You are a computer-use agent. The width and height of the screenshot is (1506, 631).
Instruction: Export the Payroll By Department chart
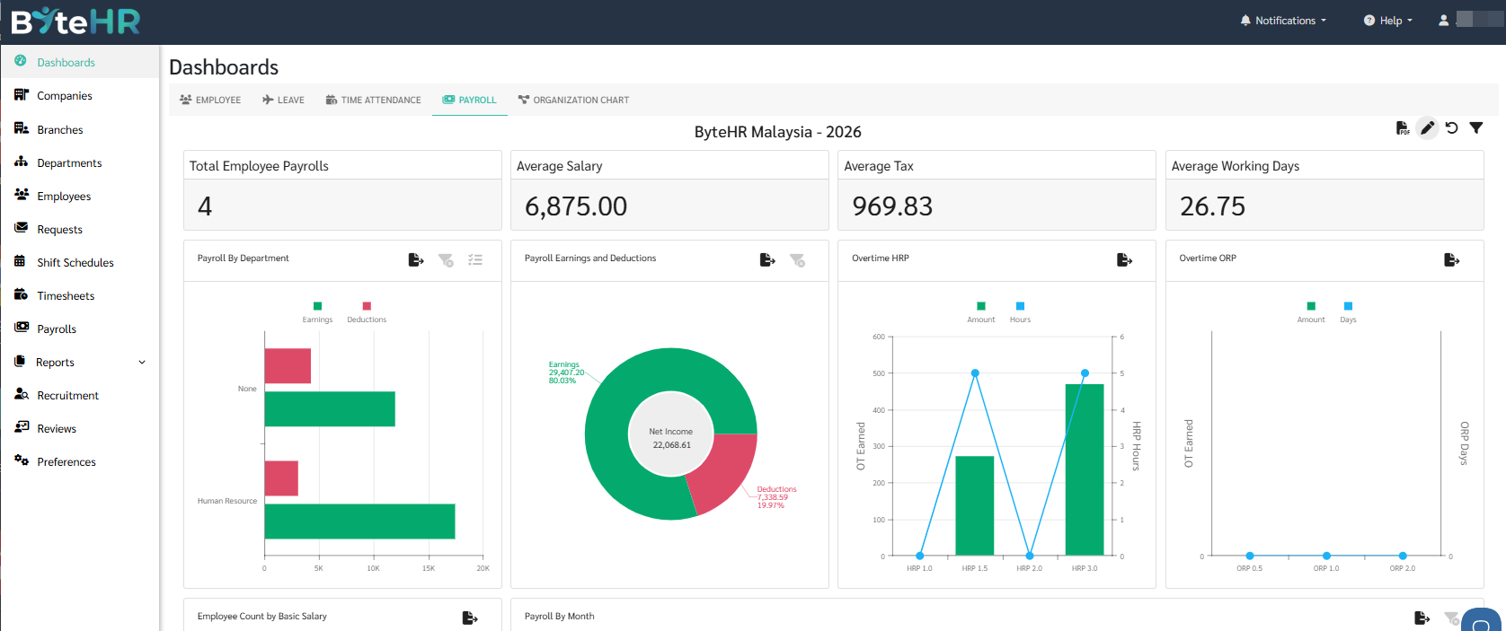(x=416, y=259)
